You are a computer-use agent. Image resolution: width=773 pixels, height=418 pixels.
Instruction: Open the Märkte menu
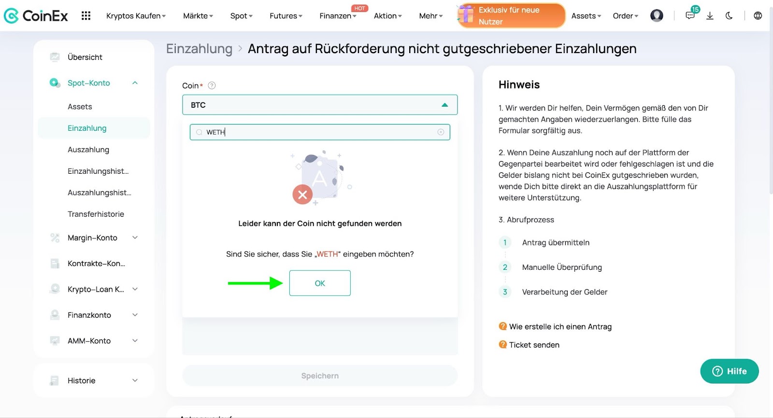(198, 16)
